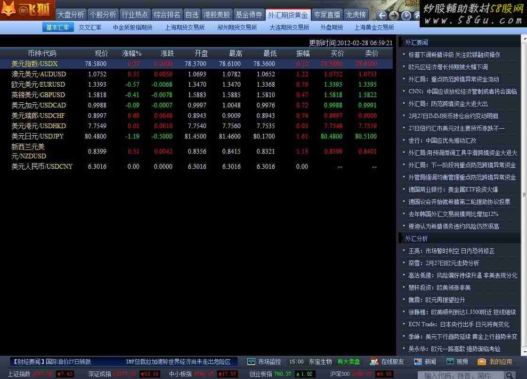Click the scrollbar up arrow of news panel
This screenshot has height=379, width=527.
pos(524,38)
